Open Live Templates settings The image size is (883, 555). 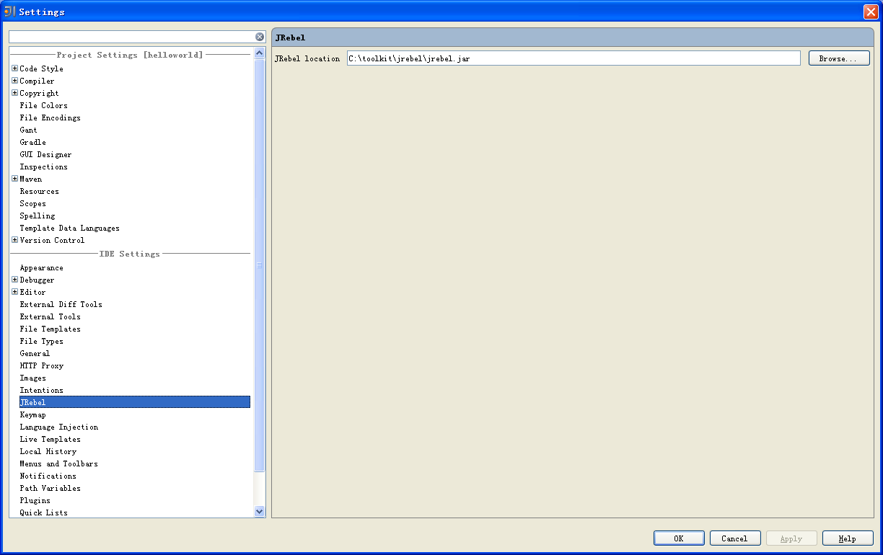(50, 439)
